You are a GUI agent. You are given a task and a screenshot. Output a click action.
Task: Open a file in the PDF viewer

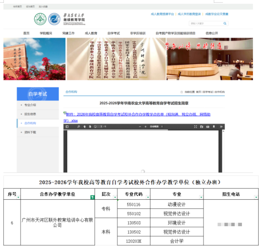(201, 126)
